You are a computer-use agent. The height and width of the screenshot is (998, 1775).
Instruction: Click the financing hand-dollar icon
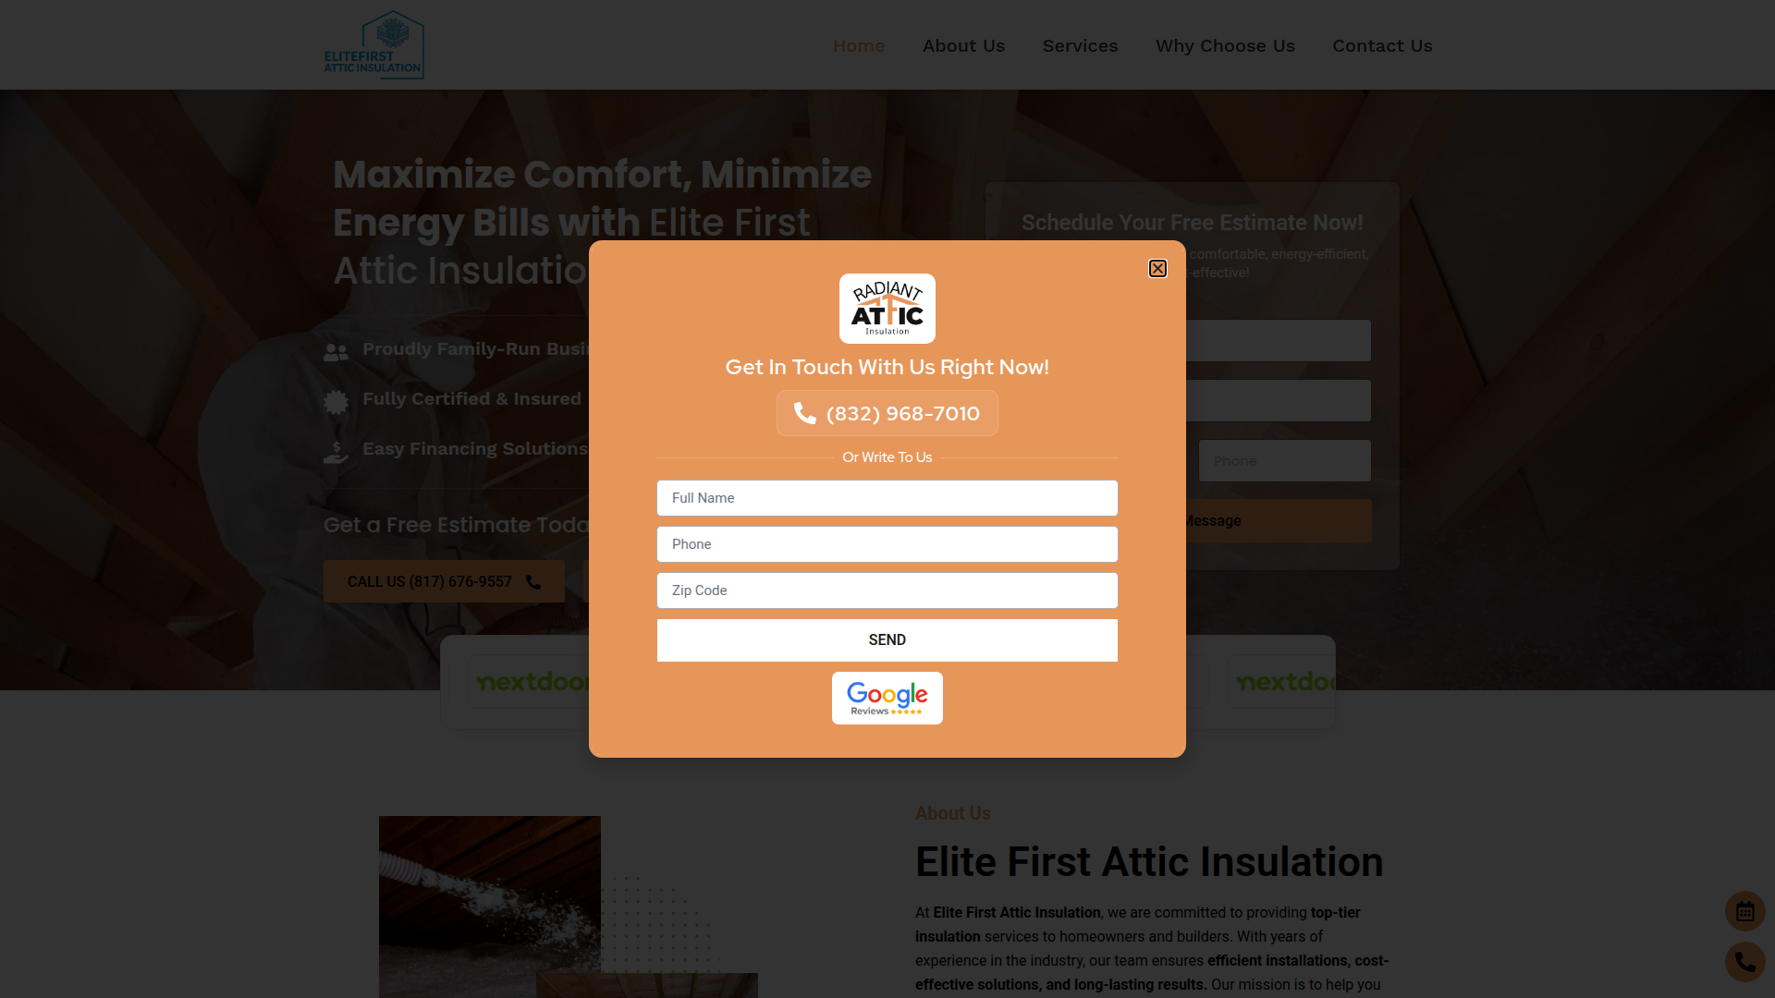(x=337, y=451)
